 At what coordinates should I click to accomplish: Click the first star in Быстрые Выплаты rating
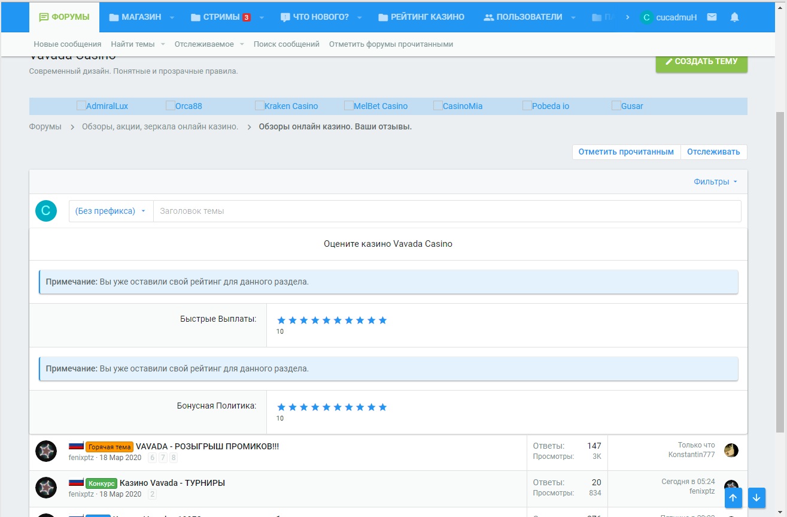coord(281,321)
